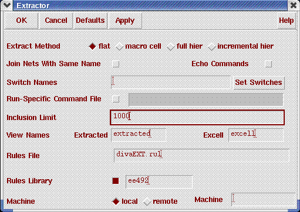
Task: Select local machine option
Action: tap(116, 201)
